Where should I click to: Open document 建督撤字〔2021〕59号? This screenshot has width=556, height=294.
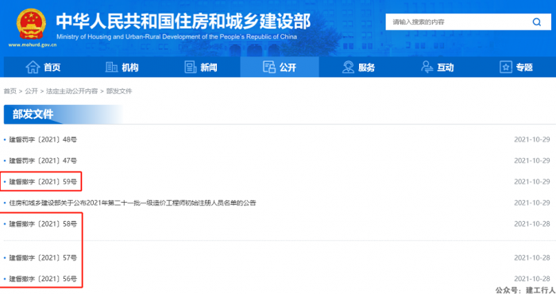[43, 182]
